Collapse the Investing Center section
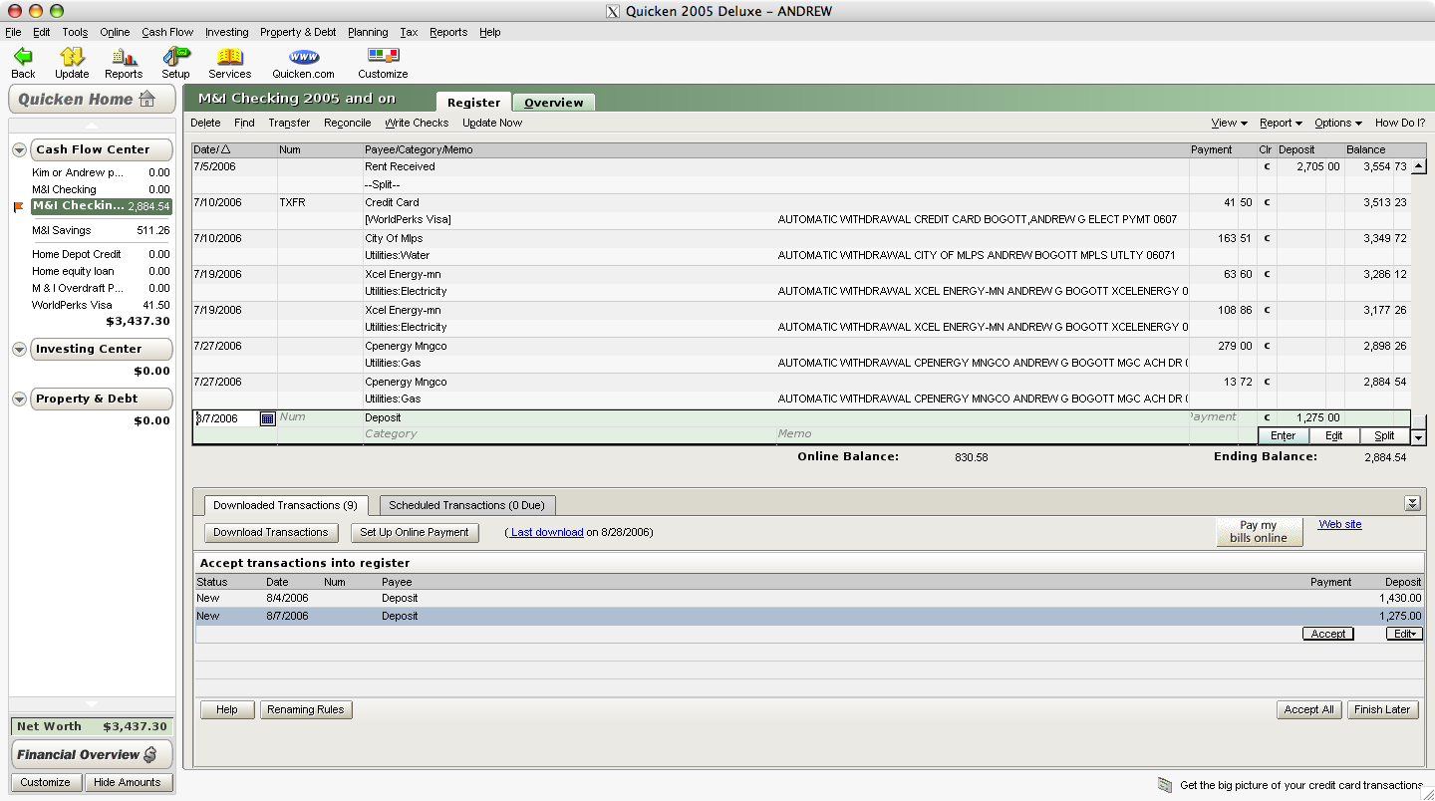 [x=19, y=349]
